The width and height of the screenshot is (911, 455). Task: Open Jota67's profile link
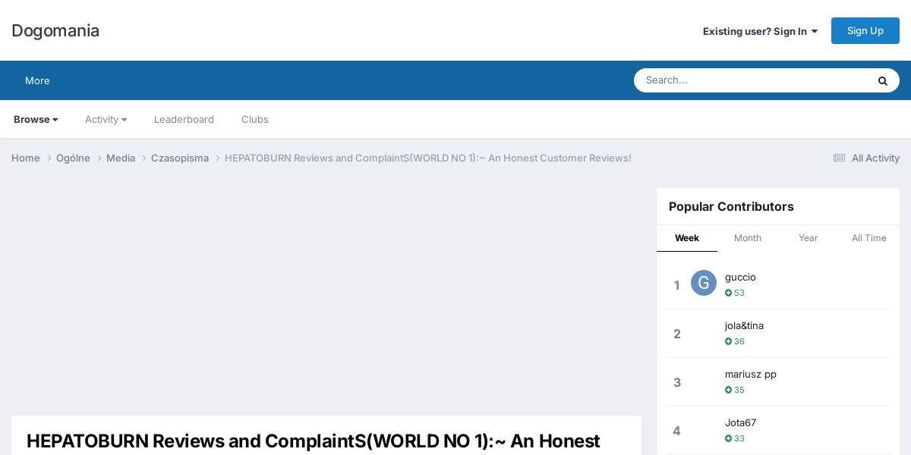coord(740,422)
